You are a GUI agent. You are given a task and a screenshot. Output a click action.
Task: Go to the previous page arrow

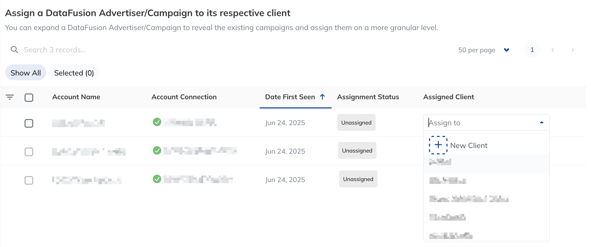(x=553, y=50)
